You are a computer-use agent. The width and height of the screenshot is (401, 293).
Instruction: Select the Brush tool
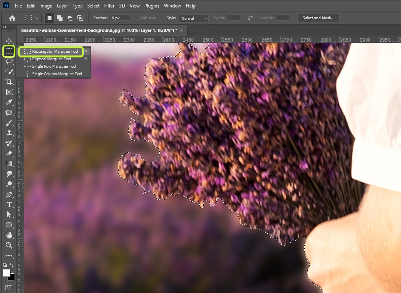(9, 123)
